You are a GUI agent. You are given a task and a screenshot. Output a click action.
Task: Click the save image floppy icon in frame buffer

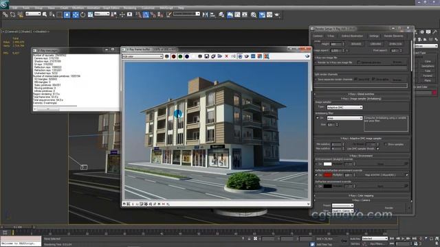206,56
